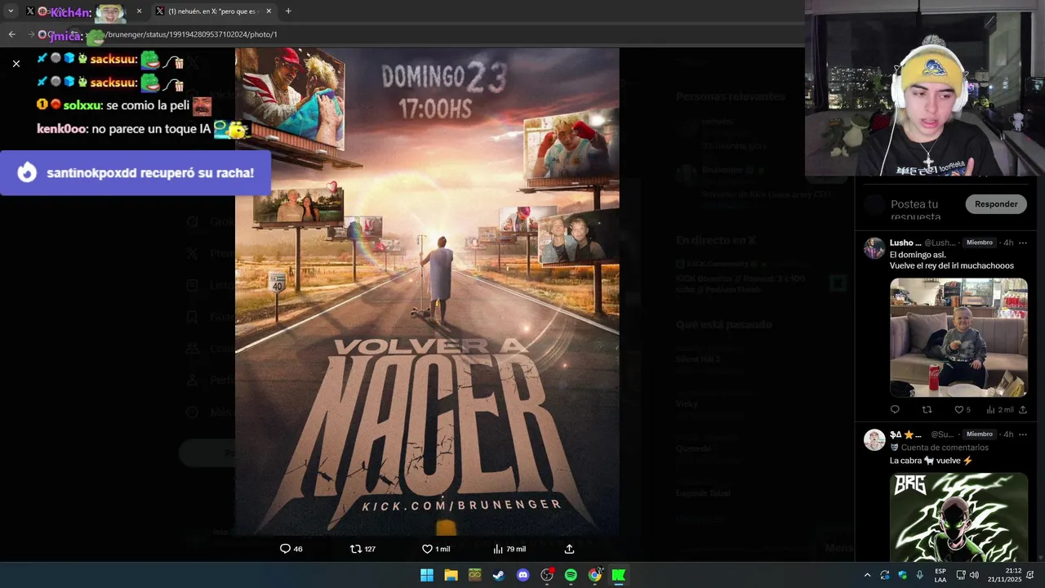1045x588 pixels.
Task: Expand the hidden system tray icons
Action: tap(867, 575)
